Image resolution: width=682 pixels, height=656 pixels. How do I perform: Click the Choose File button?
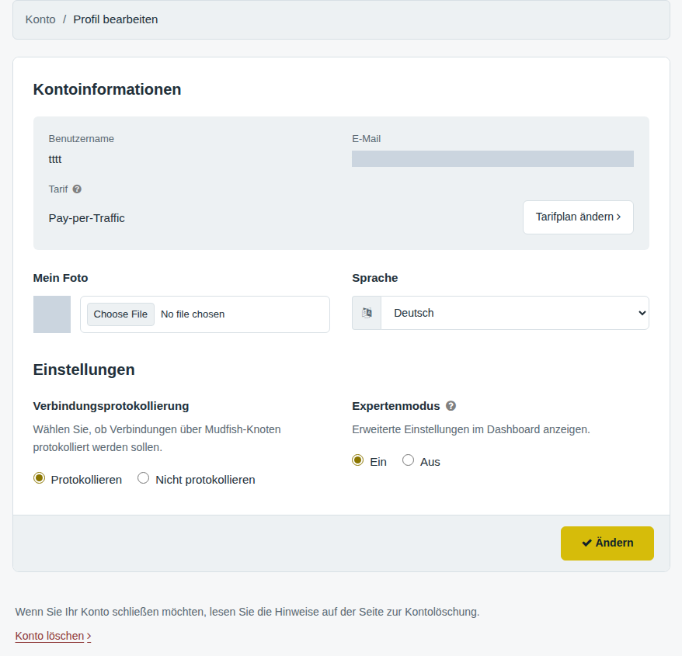point(120,314)
